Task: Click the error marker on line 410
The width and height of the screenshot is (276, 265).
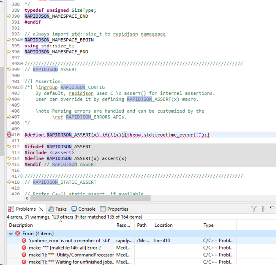Action: 9,135
